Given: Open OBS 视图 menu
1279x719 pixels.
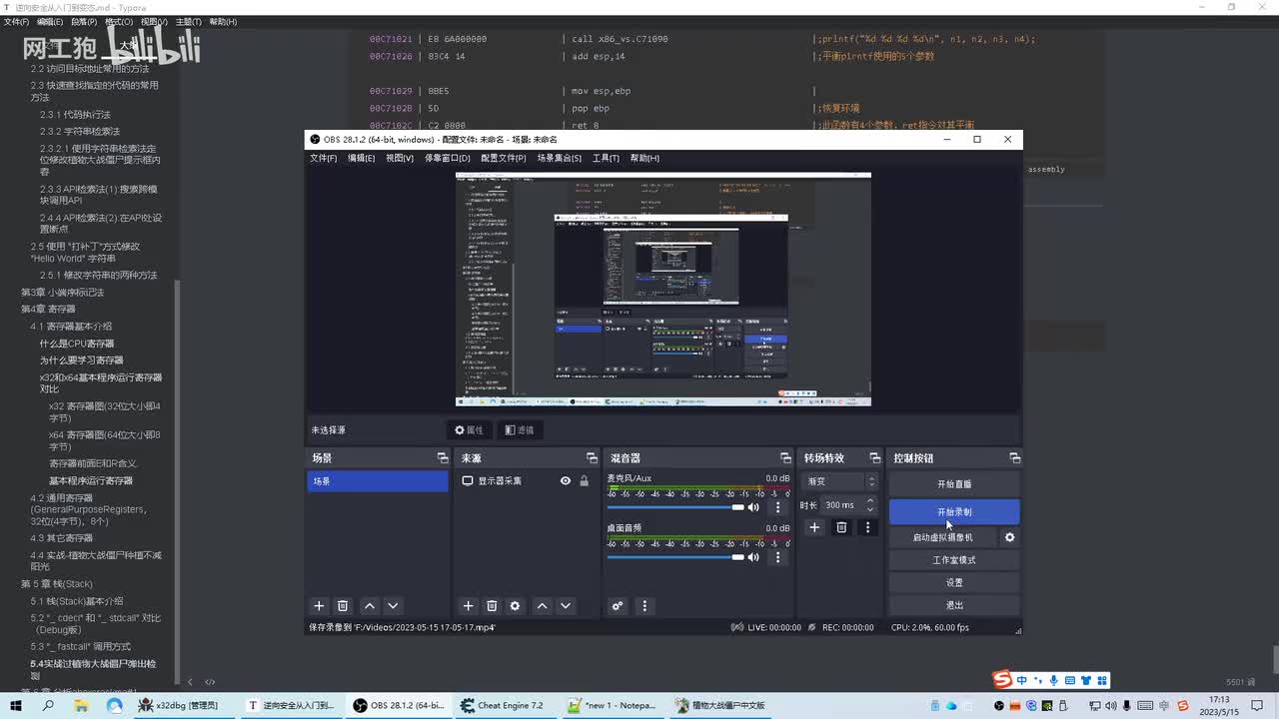Looking at the screenshot, I should pyautogui.click(x=399, y=158).
